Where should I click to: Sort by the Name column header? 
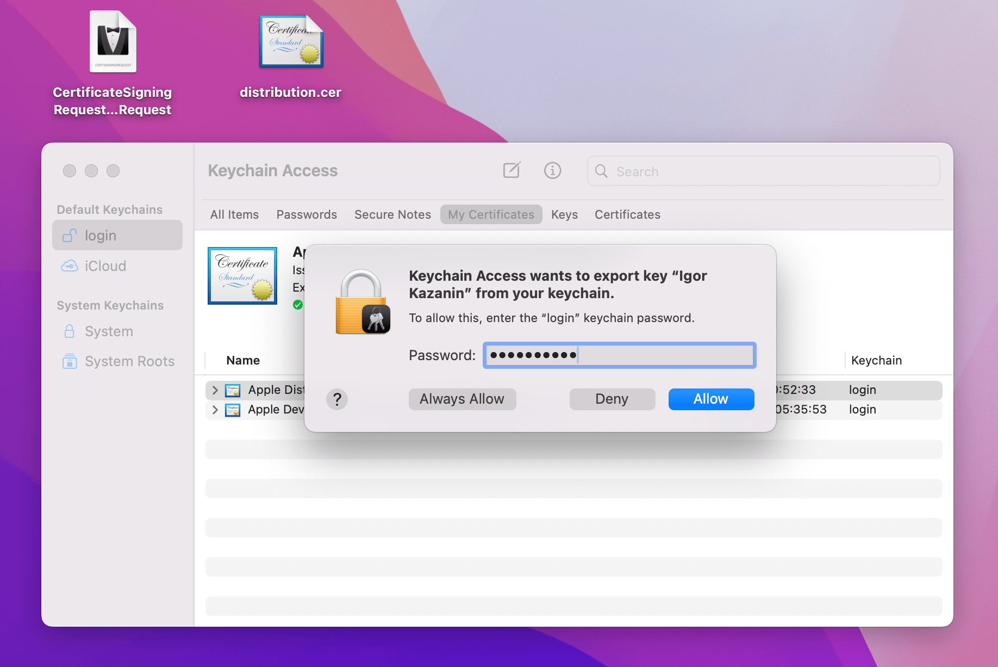click(x=243, y=360)
